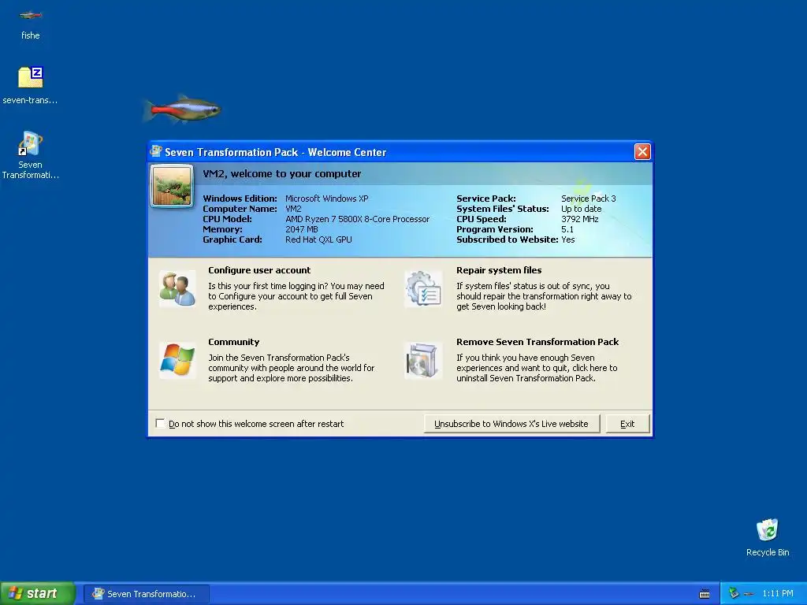Click the Community Windows flag icon
807x605 pixels.
(x=177, y=360)
